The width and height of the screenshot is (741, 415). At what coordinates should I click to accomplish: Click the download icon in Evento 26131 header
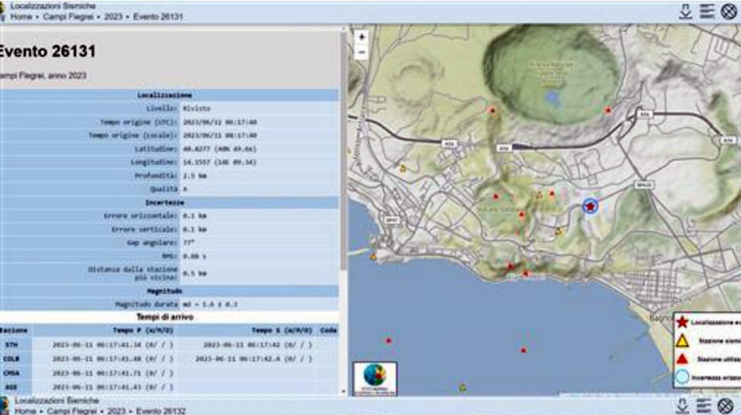pos(685,11)
